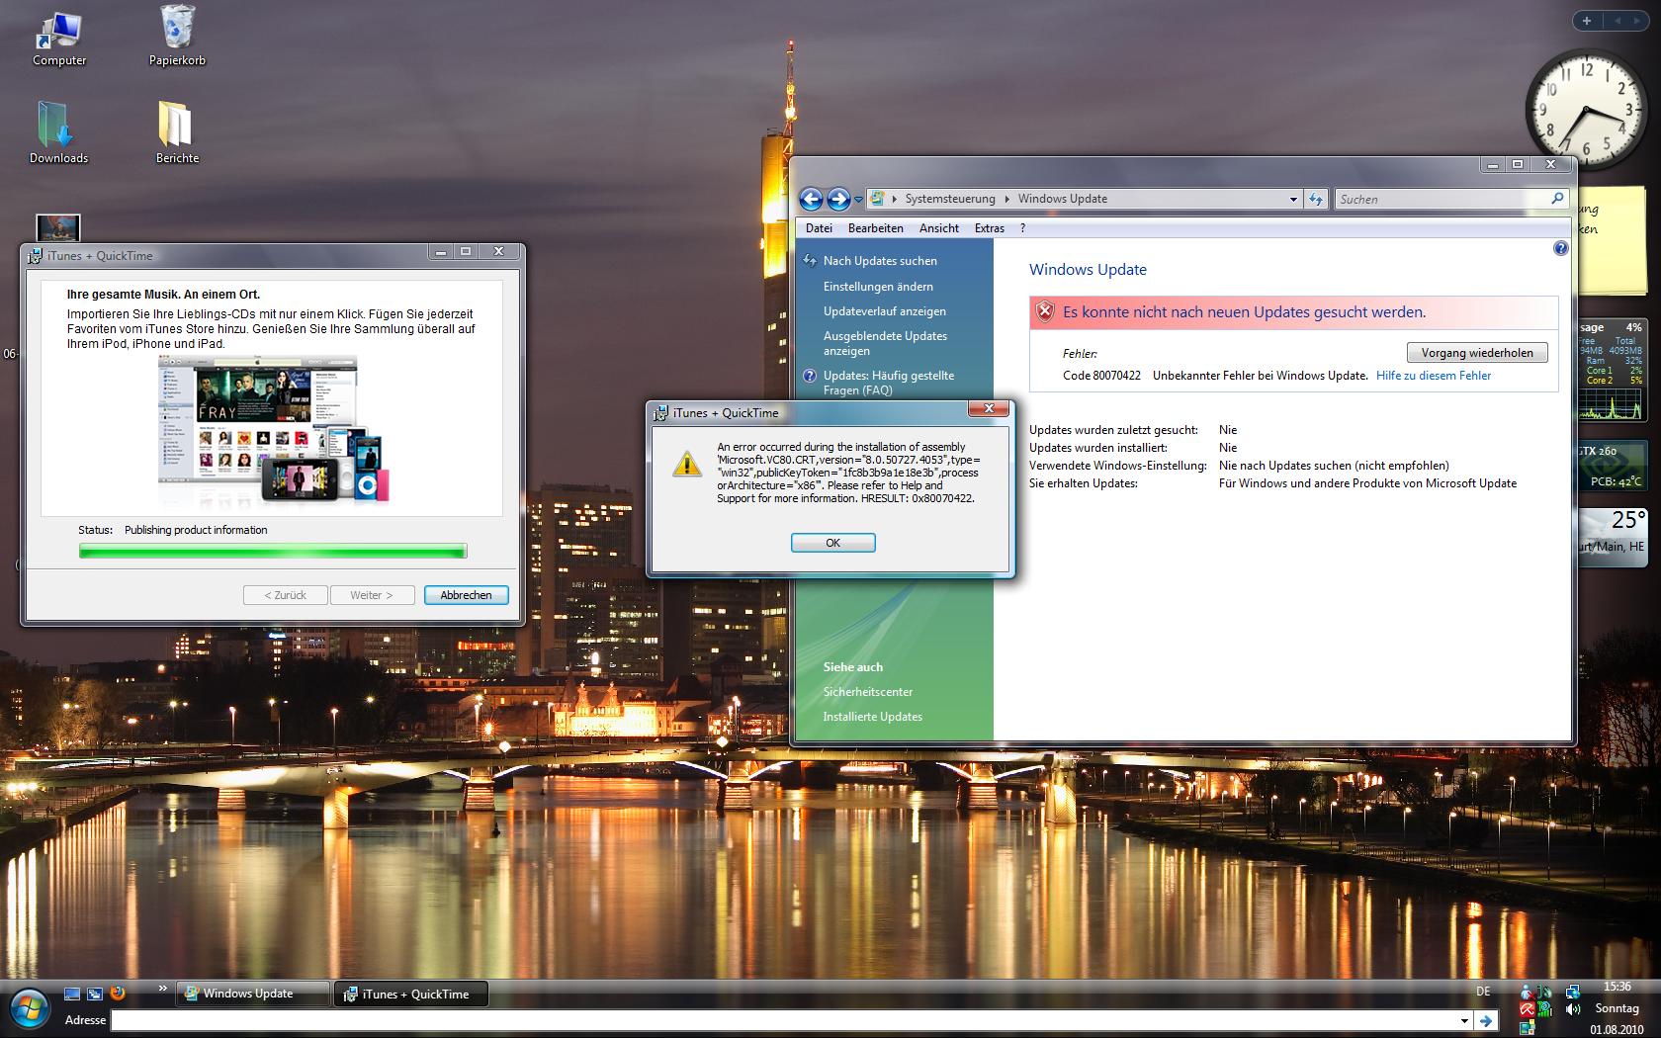1661x1038 pixels.
Task: Click the breadcrumb arrow before Windows Update
Action: (x=1007, y=199)
